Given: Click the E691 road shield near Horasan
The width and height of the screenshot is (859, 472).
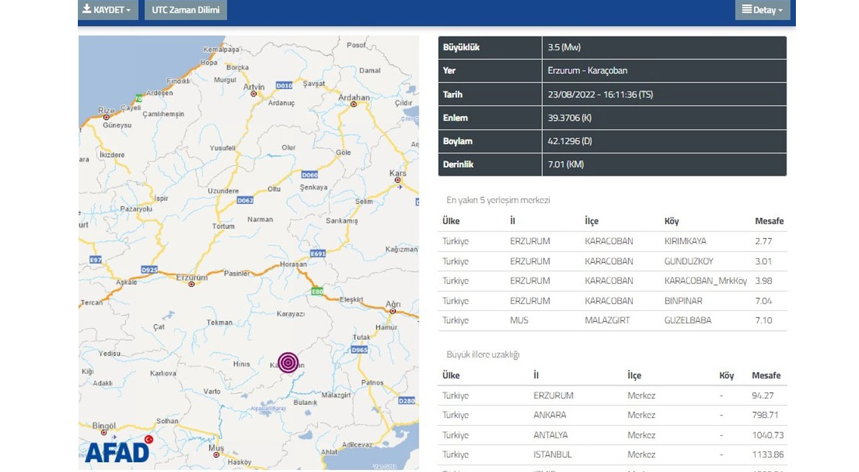Looking at the screenshot, I should click(317, 254).
